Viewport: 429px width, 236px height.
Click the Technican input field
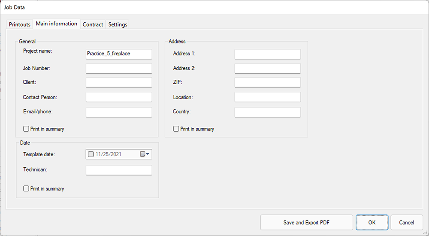(119, 170)
